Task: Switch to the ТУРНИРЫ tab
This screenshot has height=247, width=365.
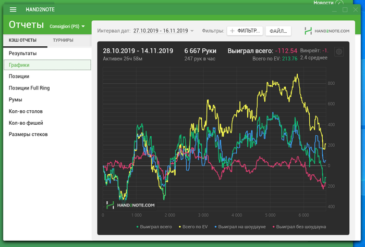Action: (63, 40)
